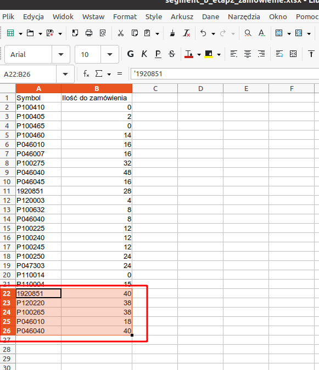
Task: Expand the Name Box dropdown arrow
Action: click(65, 74)
